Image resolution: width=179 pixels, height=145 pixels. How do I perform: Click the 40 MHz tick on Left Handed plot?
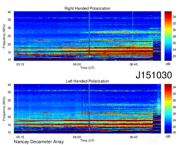(9, 85)
